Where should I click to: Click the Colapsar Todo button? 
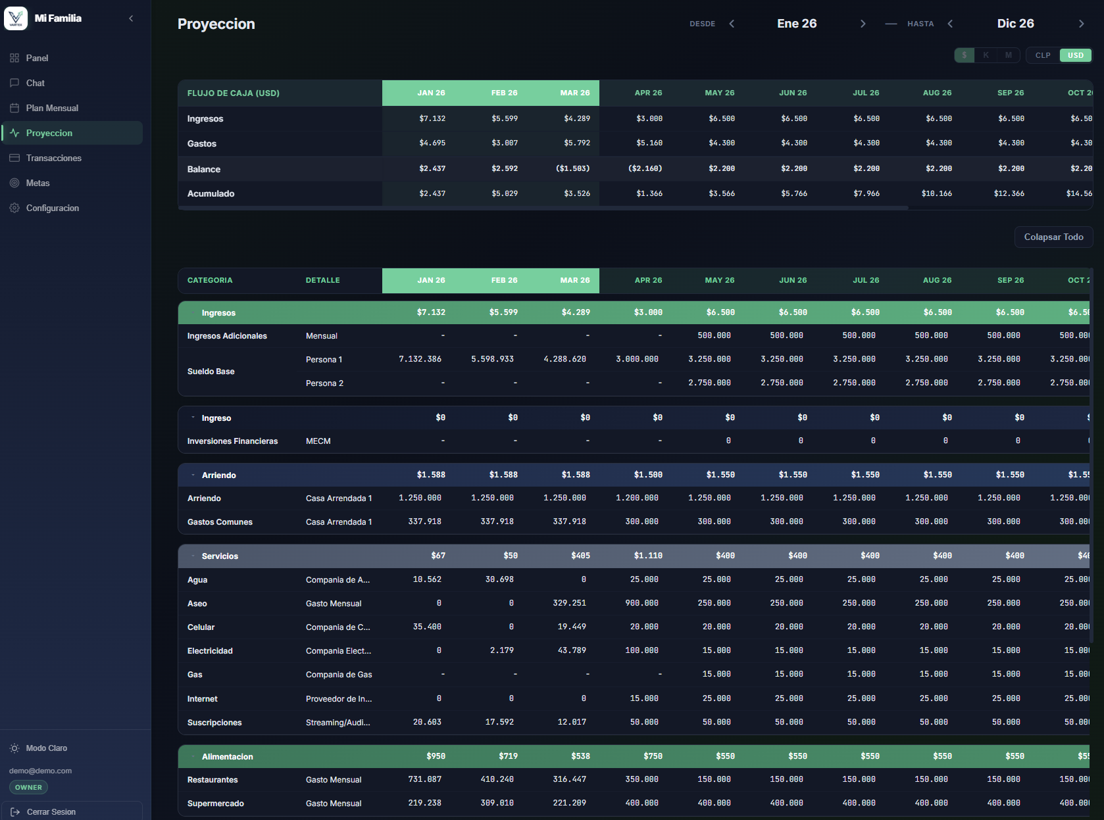(1053, 237)
